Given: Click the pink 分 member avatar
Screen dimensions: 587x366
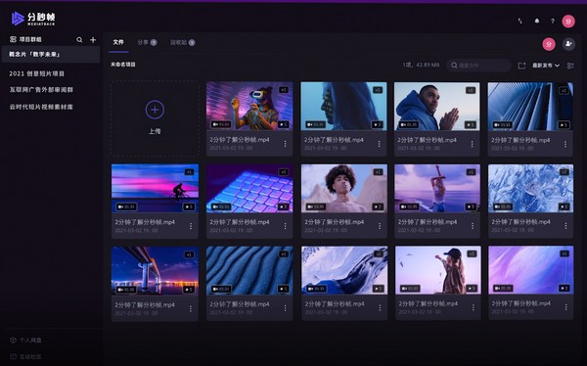Looking at the screenshot, I should [x=549, y=44].
